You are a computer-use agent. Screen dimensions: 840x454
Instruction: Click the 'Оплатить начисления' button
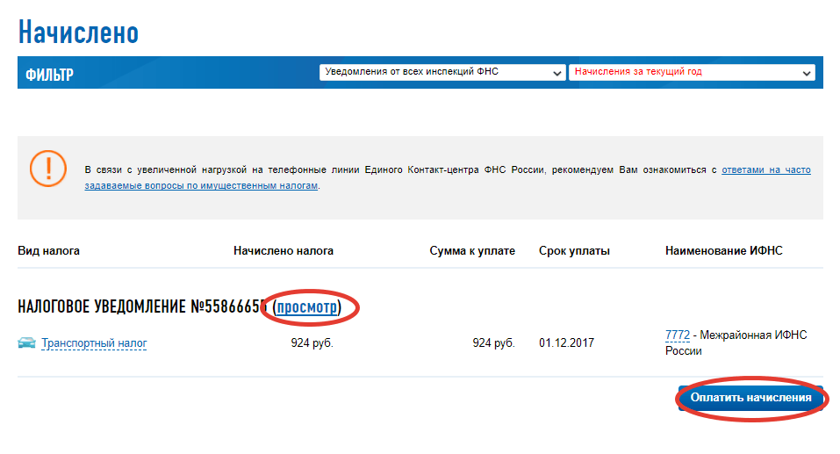click(750, 398)
